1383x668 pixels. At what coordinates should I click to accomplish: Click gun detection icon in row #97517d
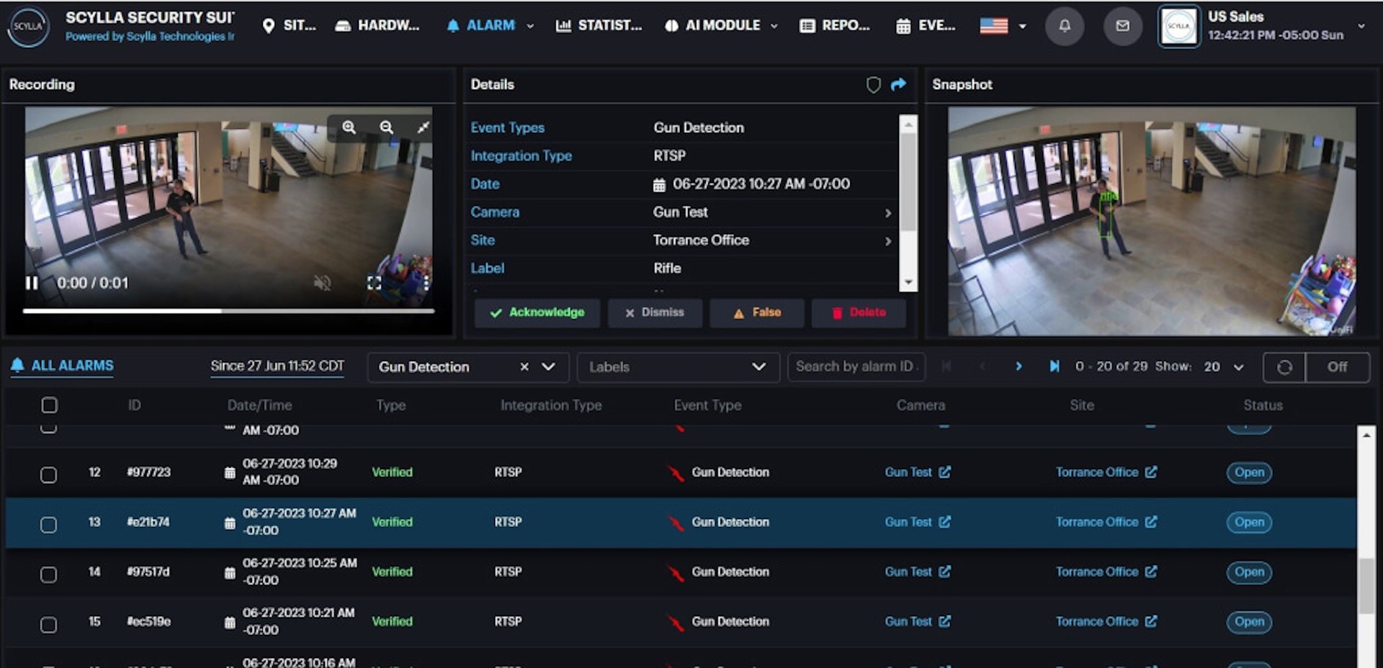[x=676, y=573]
